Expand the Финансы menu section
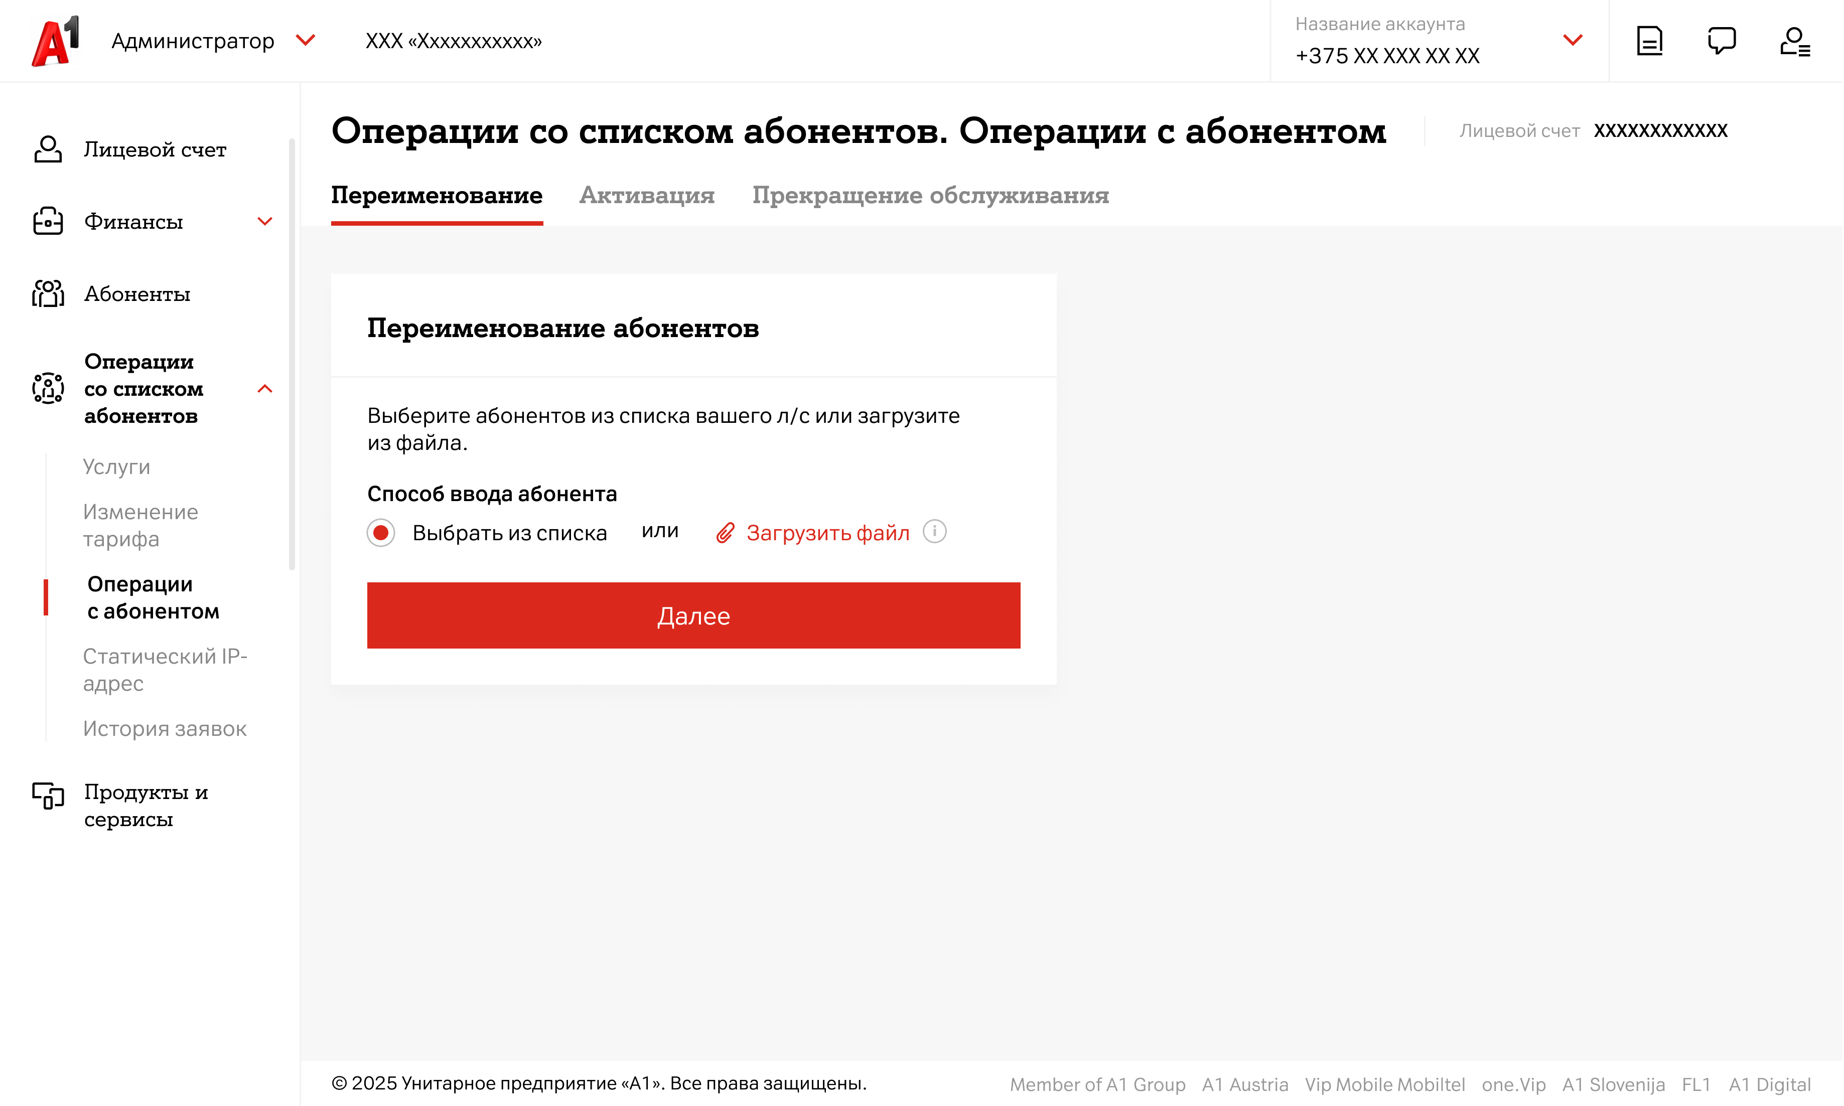The image size is (1844, 1106). pos(264,221)
